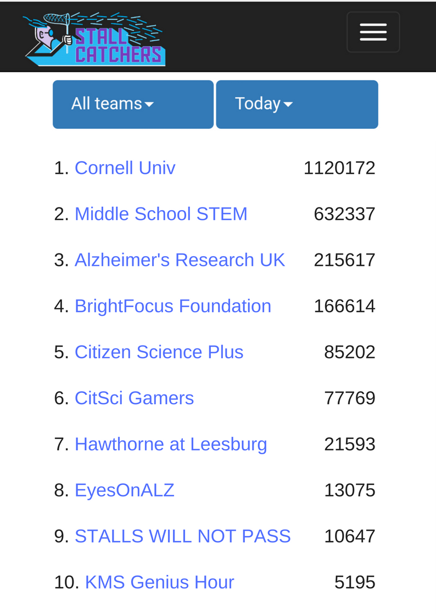Open the Citizen Science Plus team
The image size is (436, 616).
pos(159,352)
